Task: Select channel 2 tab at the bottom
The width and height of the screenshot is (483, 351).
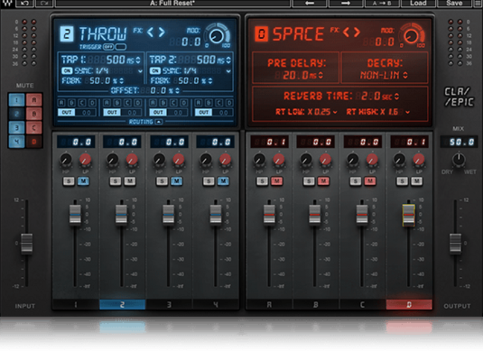Action: [x=121, y=305]
